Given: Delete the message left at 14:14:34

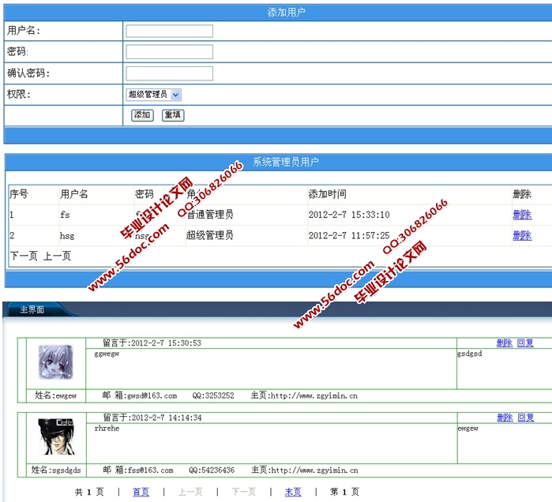Looking at the screenshot, I should click(505, 418).
